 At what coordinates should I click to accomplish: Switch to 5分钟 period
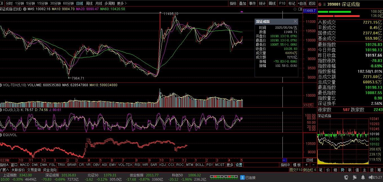(x=30, y=3)
